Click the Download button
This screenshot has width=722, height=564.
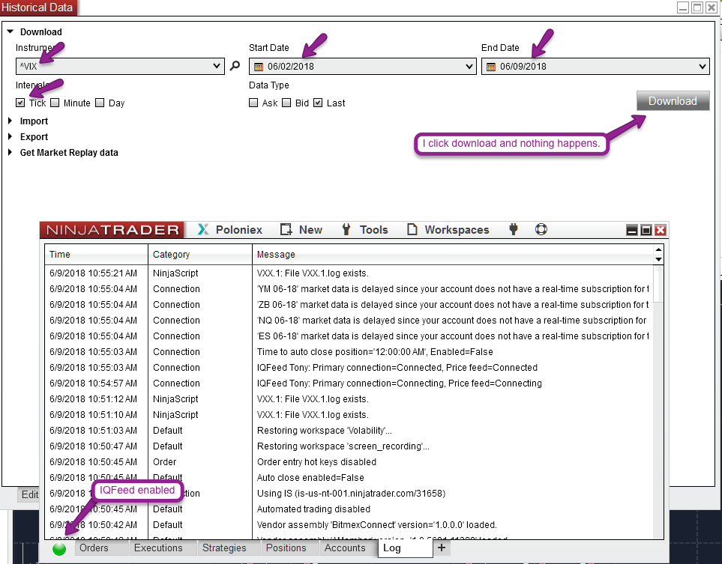(x=673, y=101)
